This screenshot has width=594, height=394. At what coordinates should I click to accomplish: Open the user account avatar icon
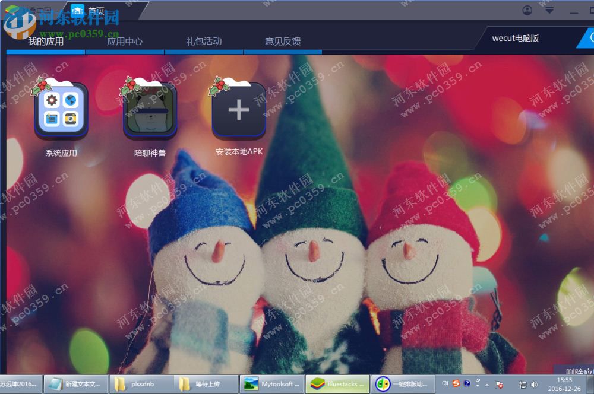527,10
